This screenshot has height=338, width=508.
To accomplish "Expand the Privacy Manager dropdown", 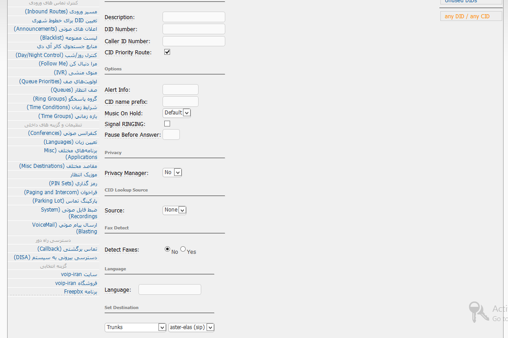I will point(172,172).
